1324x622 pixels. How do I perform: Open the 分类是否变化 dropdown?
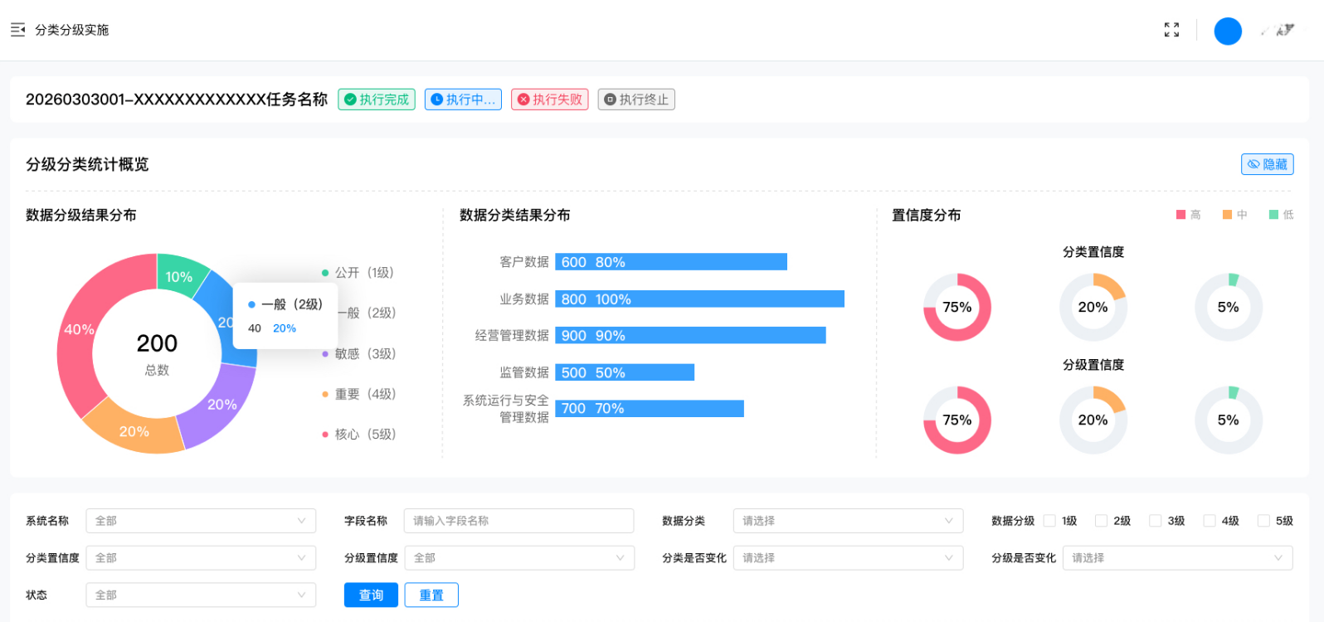coord(848,558)
